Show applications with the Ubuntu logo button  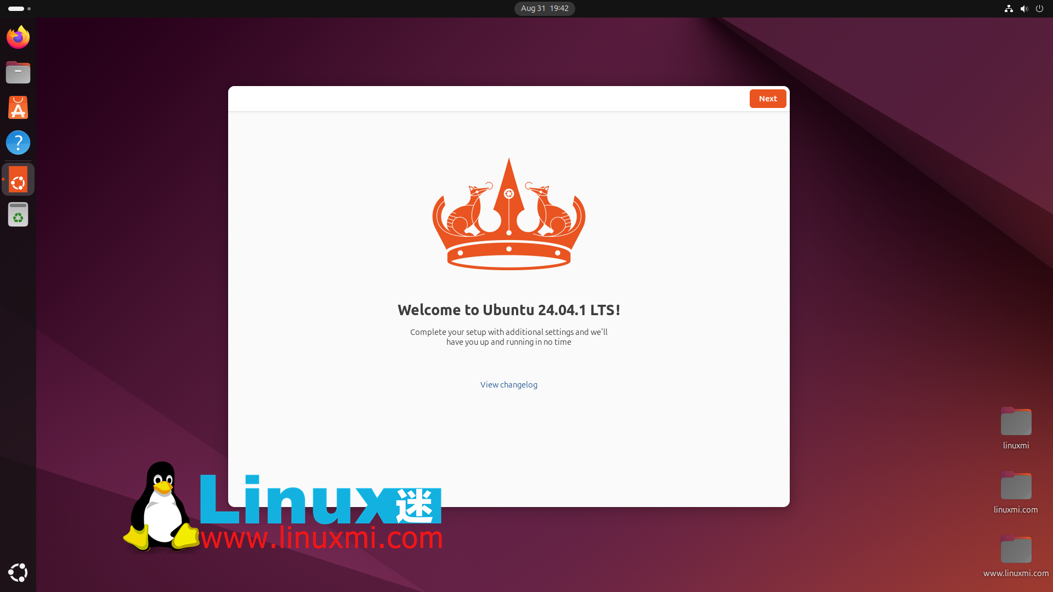click(18, 572)
